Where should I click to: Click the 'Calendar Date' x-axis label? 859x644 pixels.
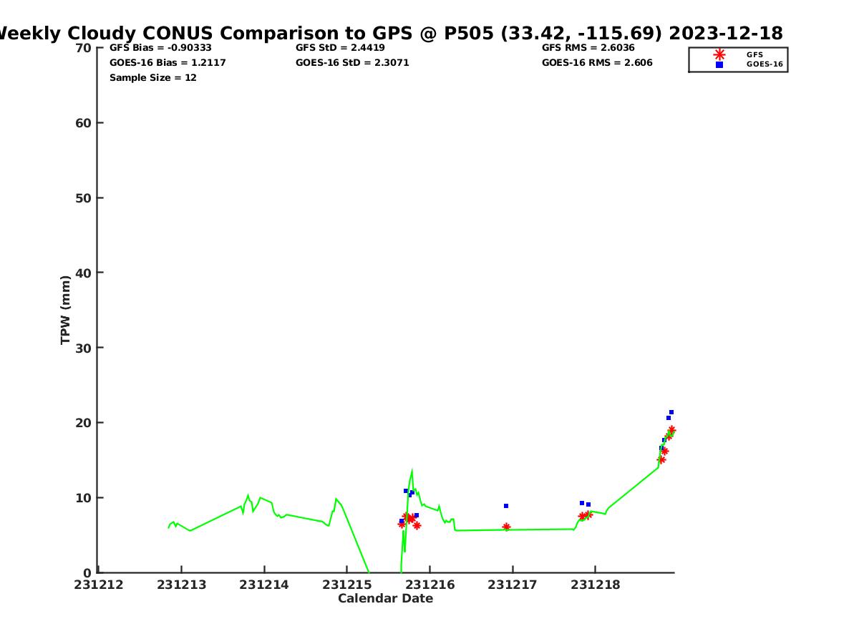385,598
